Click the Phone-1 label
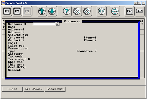 [x=90, y=38]
